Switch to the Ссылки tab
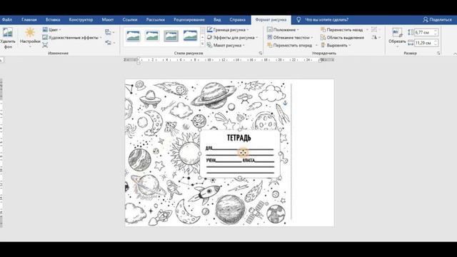 pos(130,20)
